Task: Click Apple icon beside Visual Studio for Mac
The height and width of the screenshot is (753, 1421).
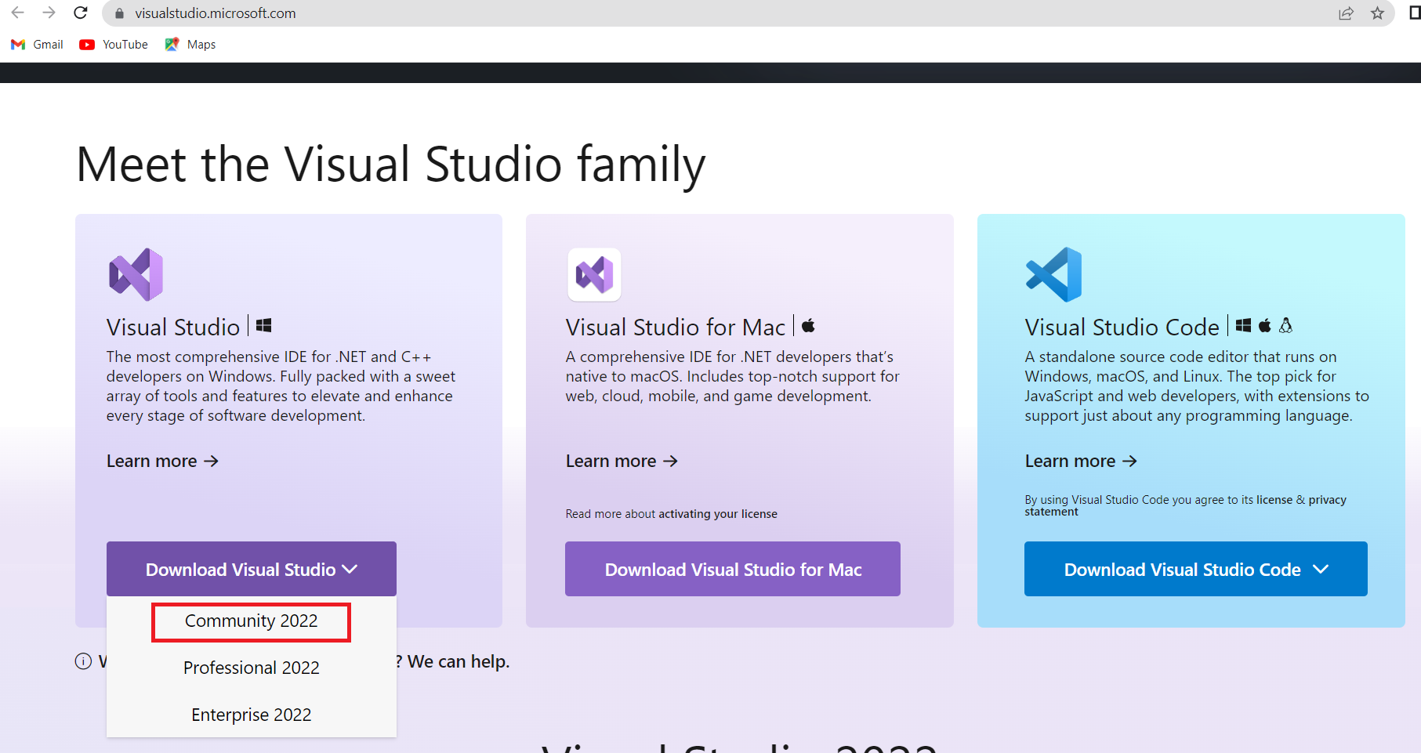Action: pos(808,325)
